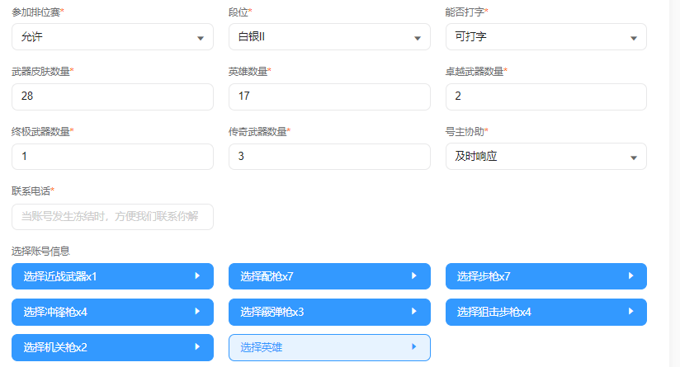Open the 选择步枪x7 selection button
The image size is (680, 367).
click(x=545, y=276)
